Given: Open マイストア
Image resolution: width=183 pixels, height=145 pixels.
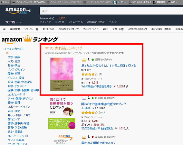Looking at the screenshot, I should click(45, 22).
